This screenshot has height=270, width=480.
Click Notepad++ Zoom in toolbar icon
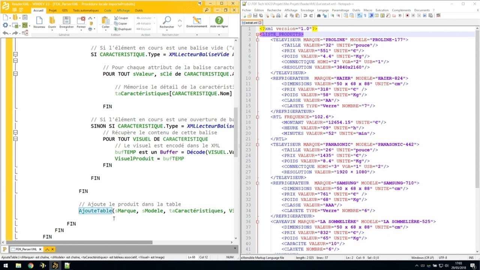(x=332, y=15)
